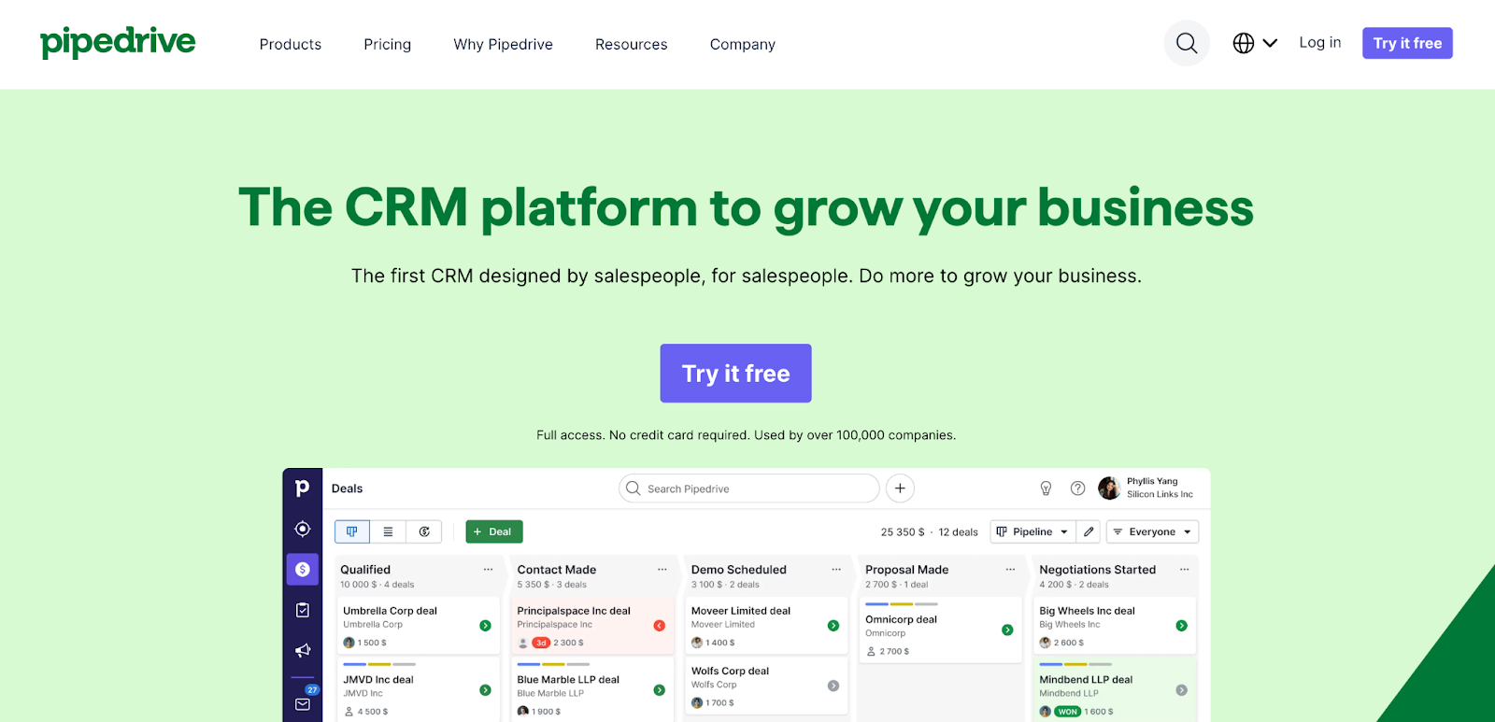Open the Wolfs Corp deal card
This screenshot has width=1495, height=722.
[x=766, y=687]
